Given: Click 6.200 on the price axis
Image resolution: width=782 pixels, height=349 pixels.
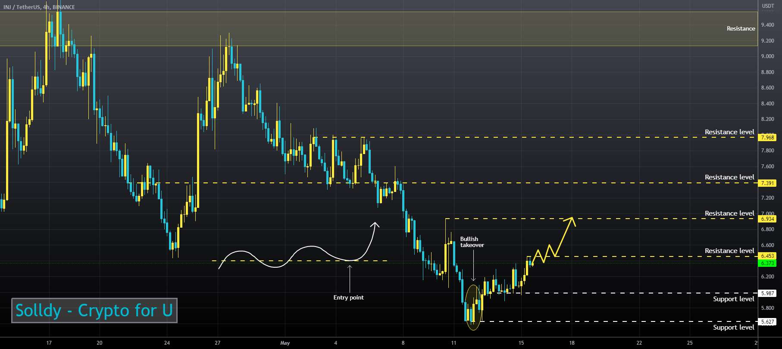Looking at the screenshot, I should tap(767, 277).
